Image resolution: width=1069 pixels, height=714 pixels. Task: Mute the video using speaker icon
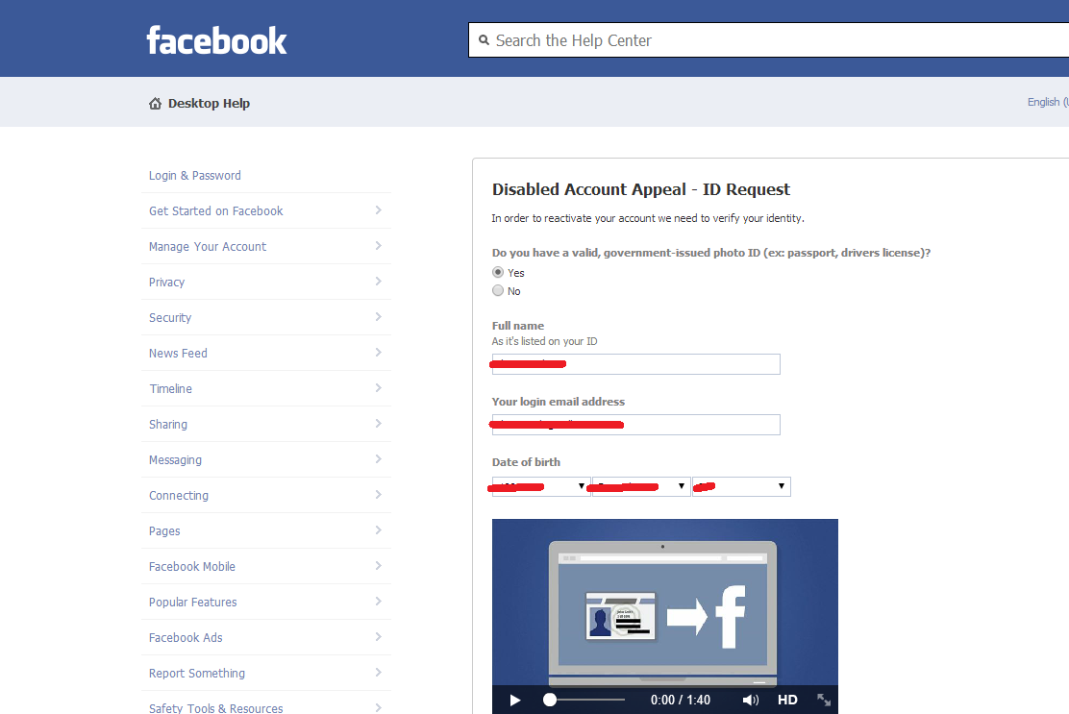tap(750, 700)
